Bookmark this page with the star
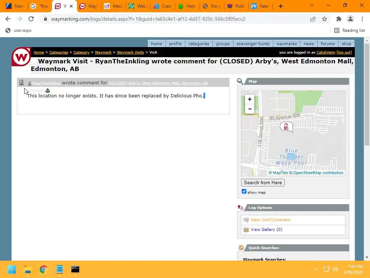Screen dimensions: 370x278 [324, 19]
